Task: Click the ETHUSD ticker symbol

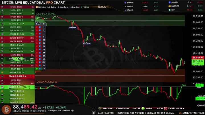Action: [x=130, y=3]
